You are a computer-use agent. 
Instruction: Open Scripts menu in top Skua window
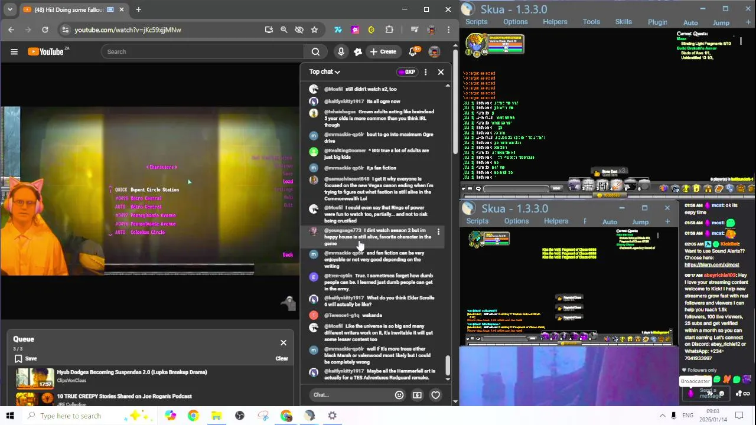coord(476,22)
